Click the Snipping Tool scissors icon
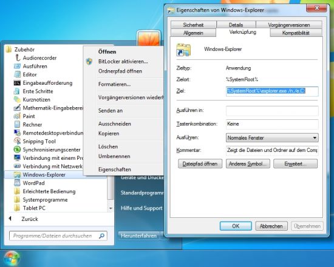Viewport: 334px width, 267px height. [x=17, y=141]
